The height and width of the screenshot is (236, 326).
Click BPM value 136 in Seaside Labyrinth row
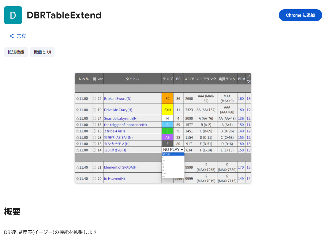(x=241, y=118)
